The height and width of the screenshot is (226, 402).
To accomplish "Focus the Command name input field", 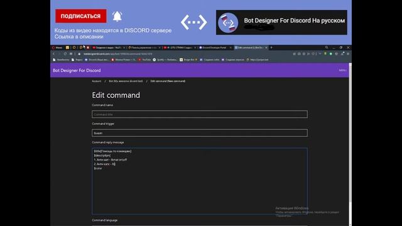I will (200, 114).
